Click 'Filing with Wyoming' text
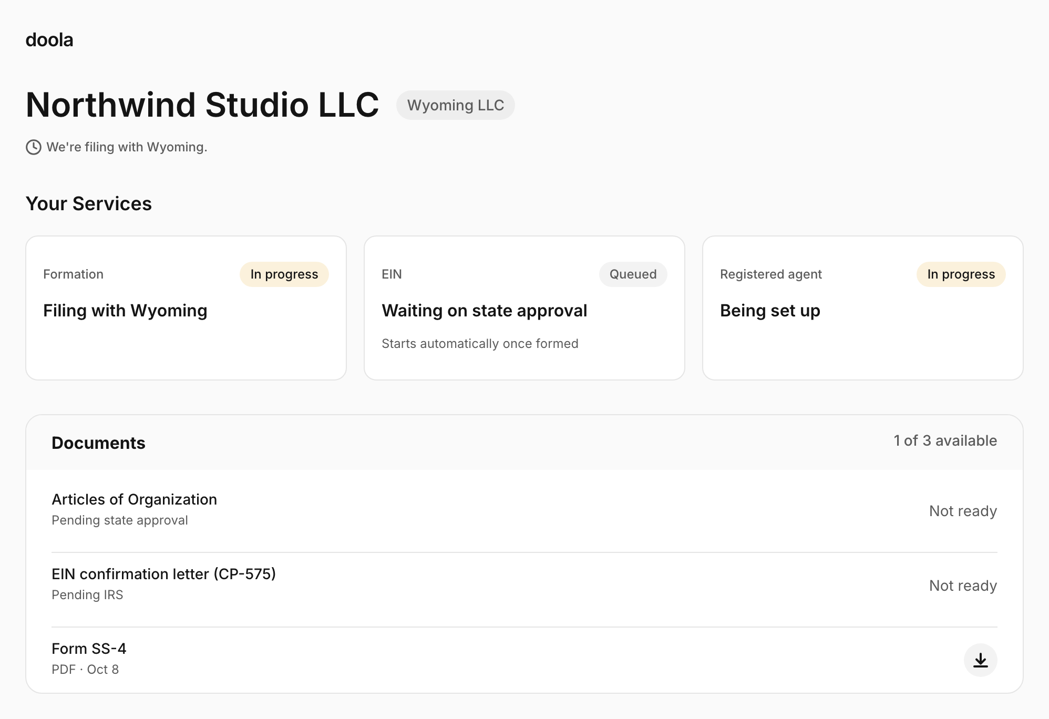Image resolution: width=1049 pixels, height=719 pixels. (125, 311)
